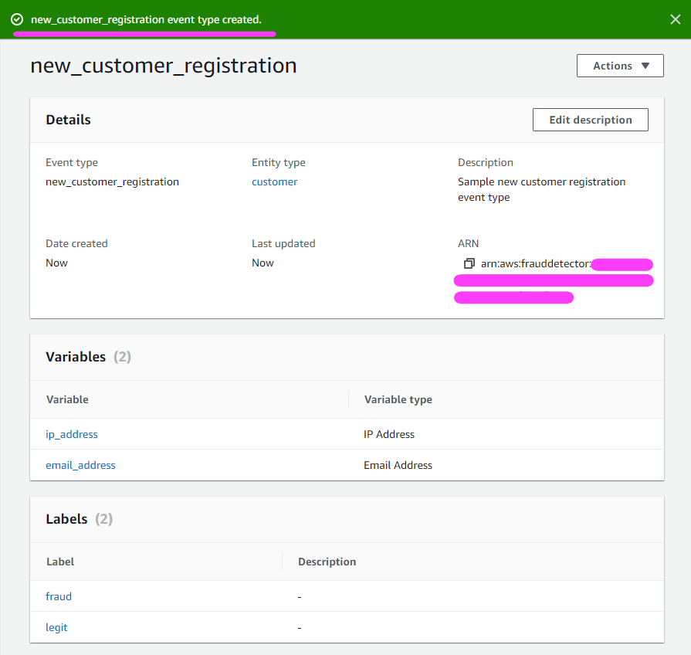Dismiss the green success notification banner
The width and height of the screenshot is (691, 655).
pyautogui.click(x=675, y=19)
